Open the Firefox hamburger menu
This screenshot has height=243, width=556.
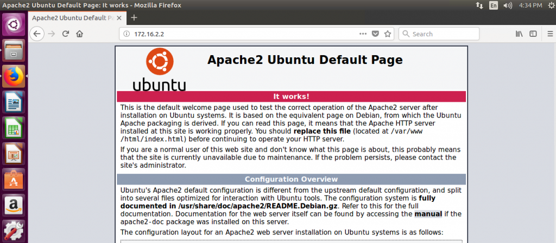coord(551,34)
